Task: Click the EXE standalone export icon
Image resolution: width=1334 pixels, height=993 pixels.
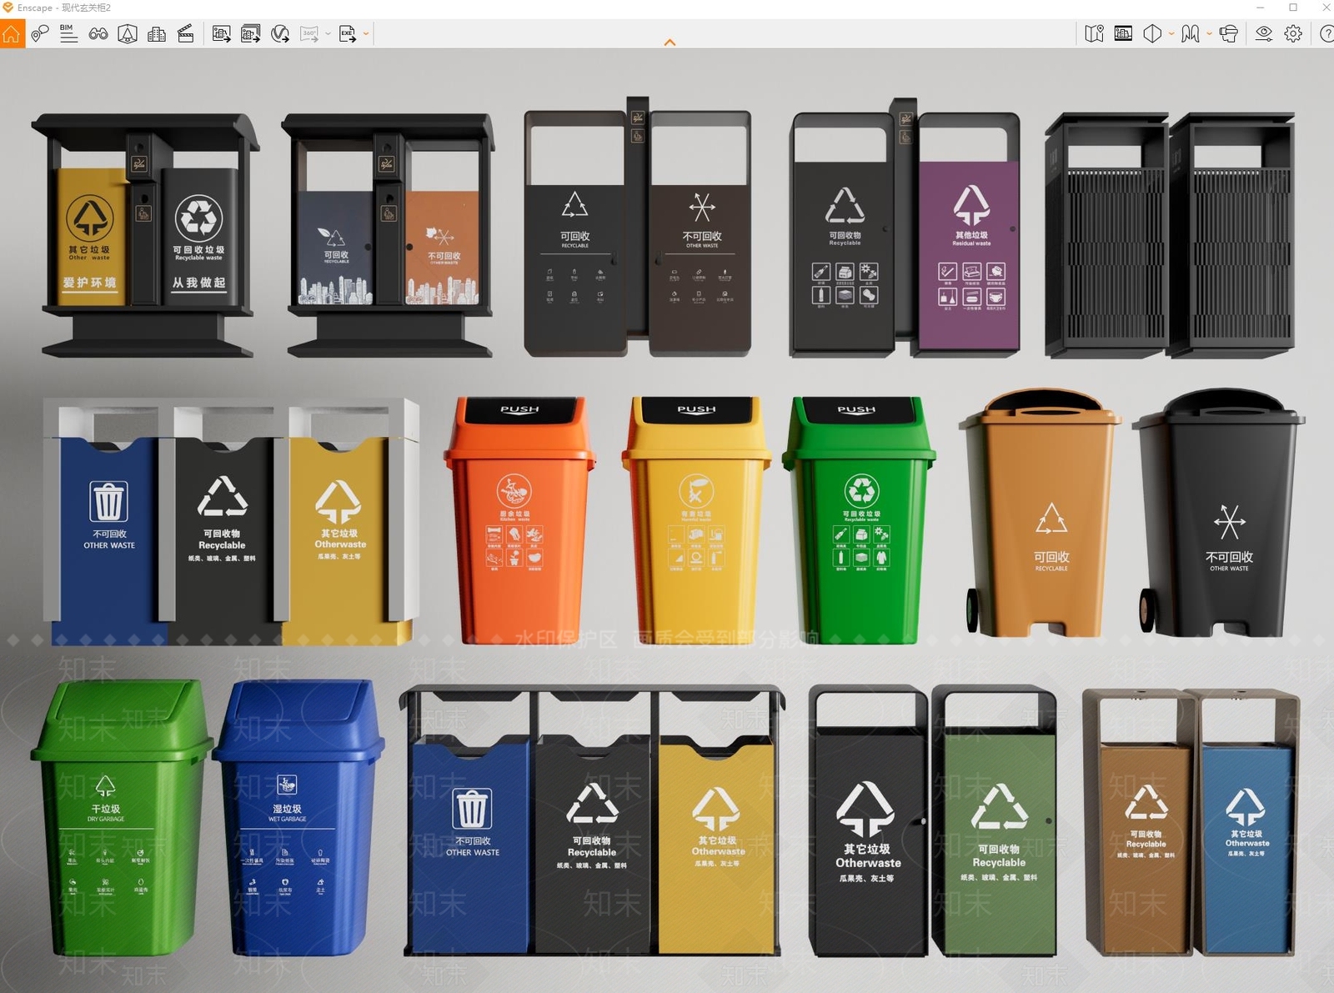Action: pyautogui.click(x=348, y=34)
